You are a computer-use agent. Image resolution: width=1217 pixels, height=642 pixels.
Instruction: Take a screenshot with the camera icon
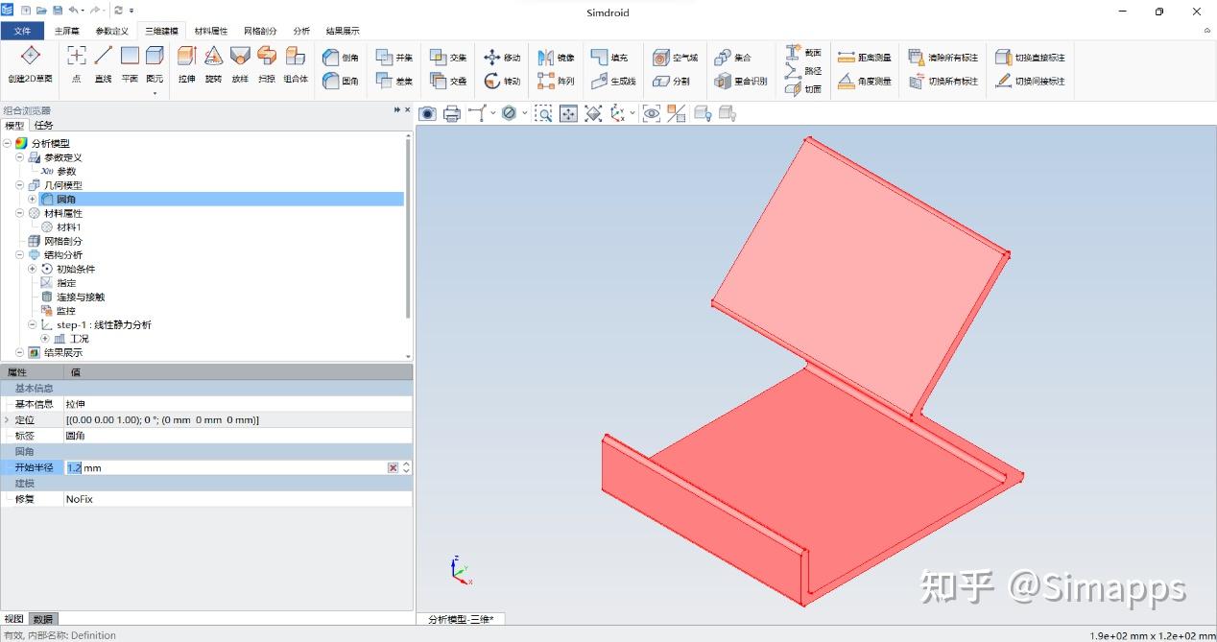pos(425,113)
